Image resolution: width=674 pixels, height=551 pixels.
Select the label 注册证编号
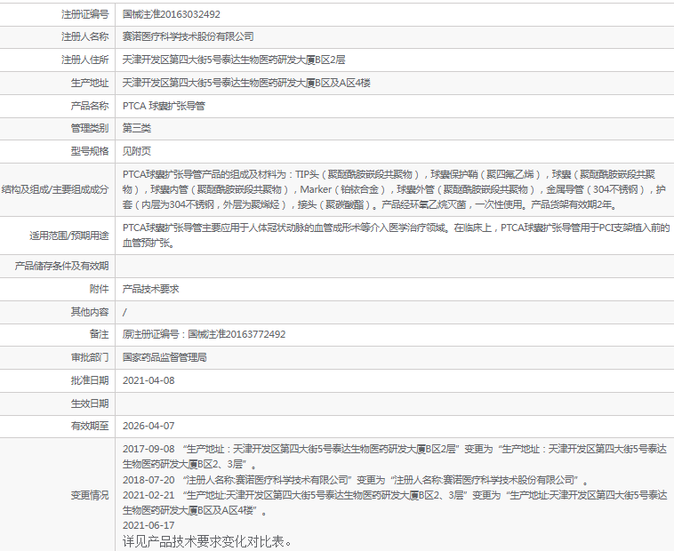(x=84, y=14)
